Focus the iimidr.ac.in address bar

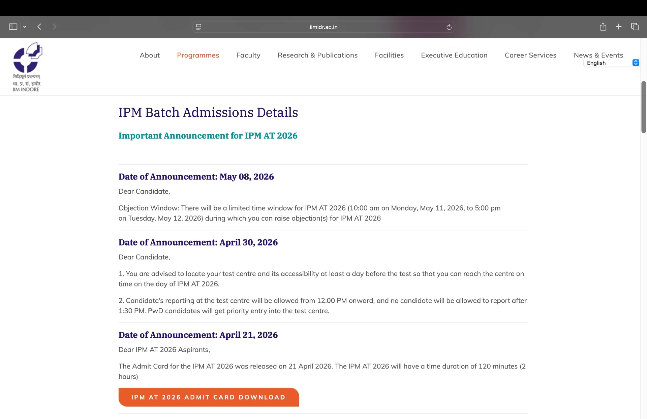click(323, 27)
